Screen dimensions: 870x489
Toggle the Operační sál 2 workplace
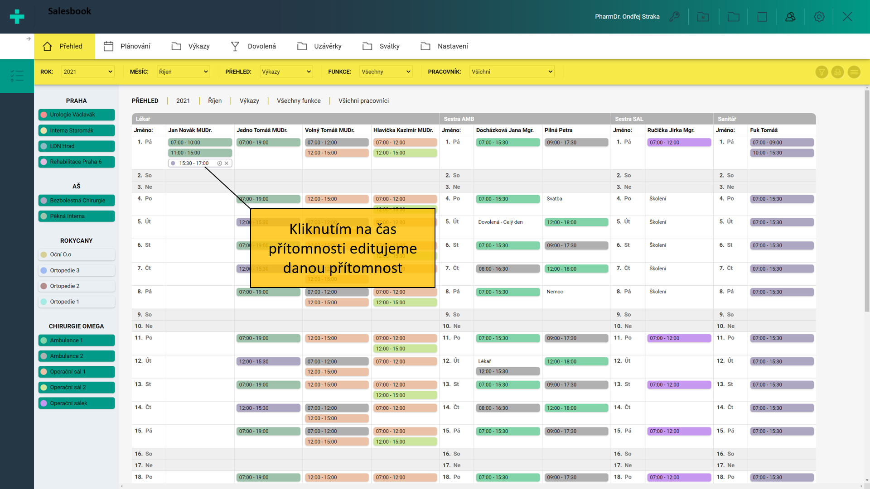point(77,388)
